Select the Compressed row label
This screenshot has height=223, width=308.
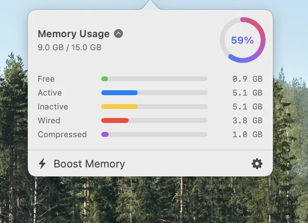click(62, 134)
